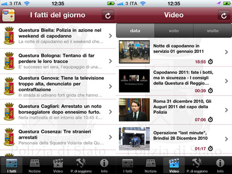Tap the police crest beside Questura Bologna
This screenshot has height=174, width=232.
click(9, 61)
